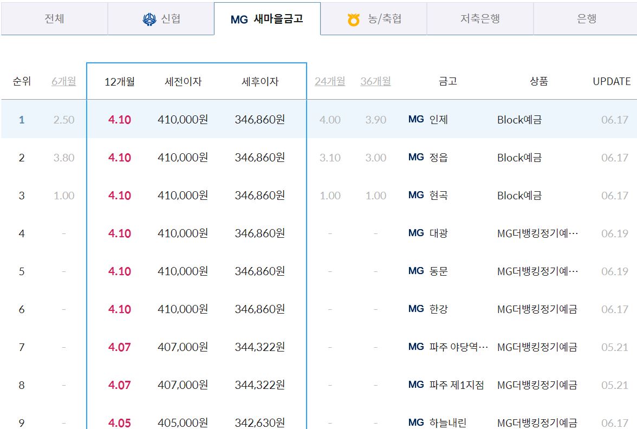Click the 12개월 column header

[119, 82]
